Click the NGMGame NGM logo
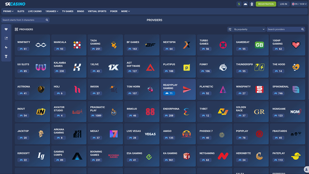309x174 pixels. [x=296, y=112]
